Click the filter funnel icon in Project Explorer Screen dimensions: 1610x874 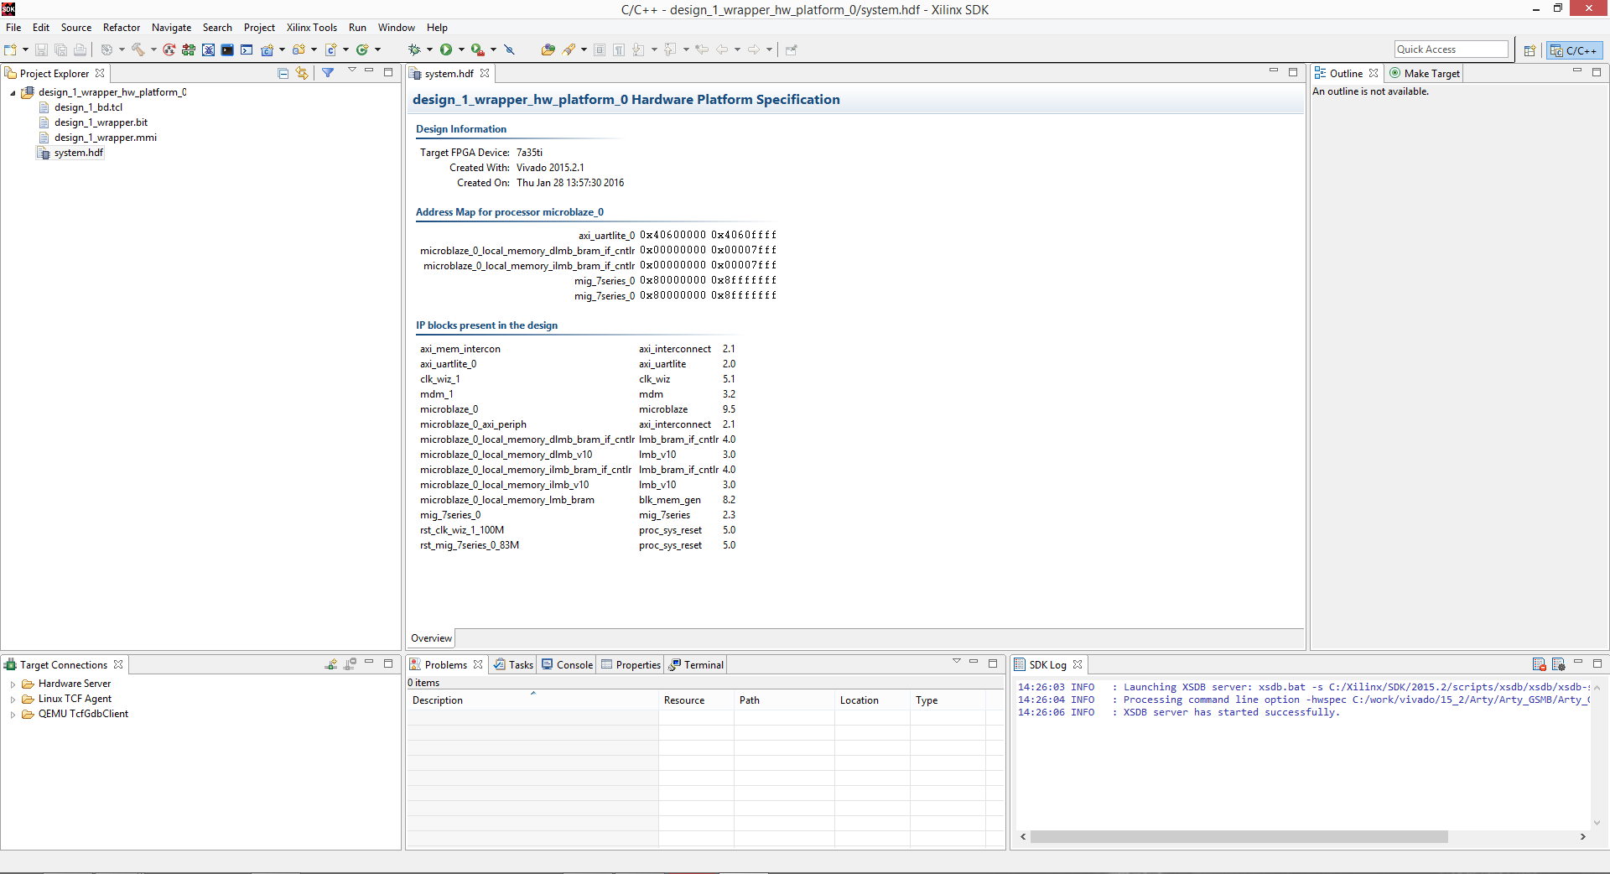coord(328,73)
